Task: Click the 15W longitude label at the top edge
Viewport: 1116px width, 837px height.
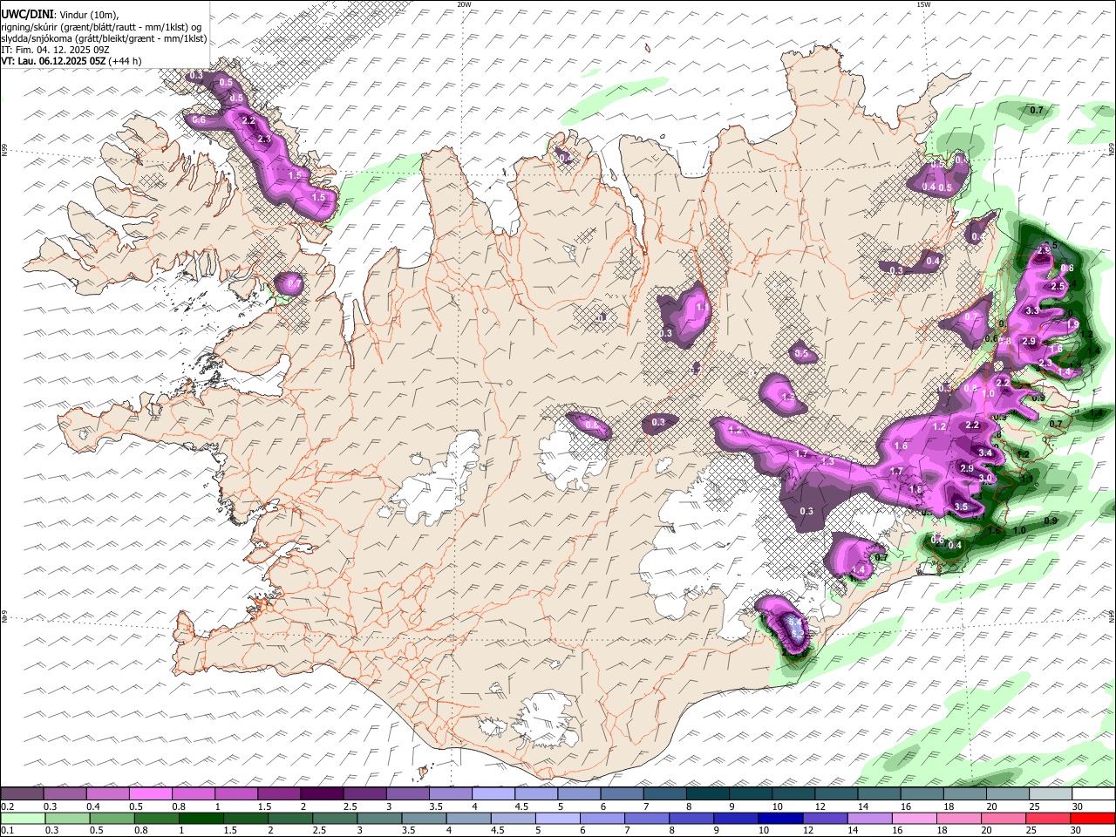Action: [922, 4]
